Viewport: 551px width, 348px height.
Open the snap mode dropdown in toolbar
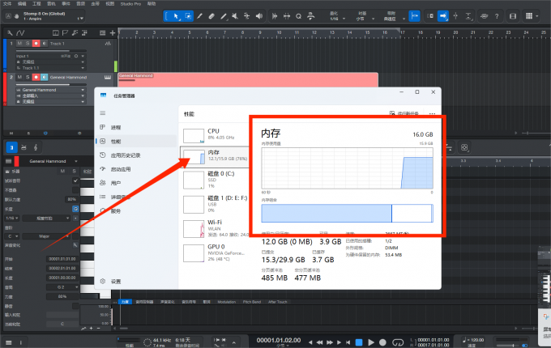point(394,19)
